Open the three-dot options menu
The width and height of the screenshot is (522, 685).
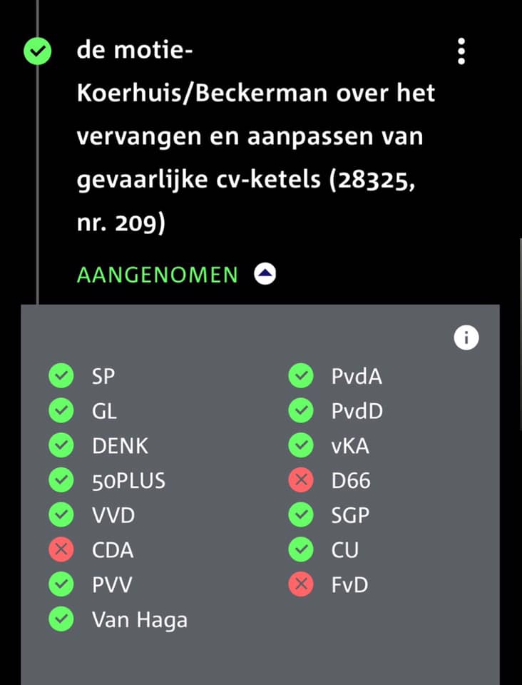click(461, 51)
